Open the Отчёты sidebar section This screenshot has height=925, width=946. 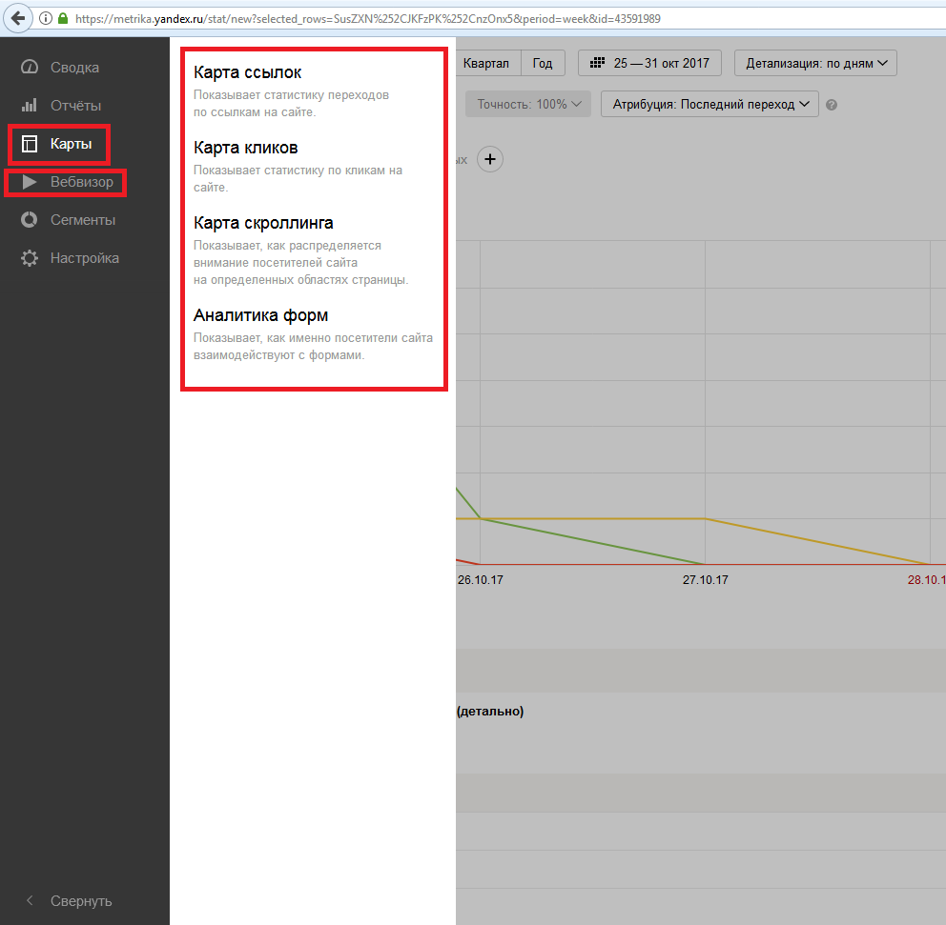(x=75, y=106)
